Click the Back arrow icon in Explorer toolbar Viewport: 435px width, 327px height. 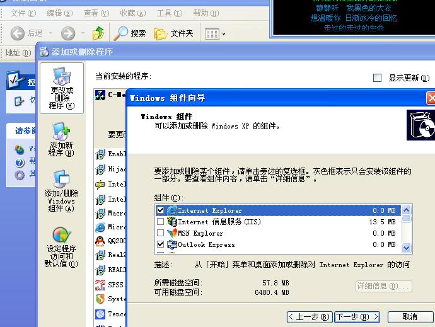click(x=17, y=33)
